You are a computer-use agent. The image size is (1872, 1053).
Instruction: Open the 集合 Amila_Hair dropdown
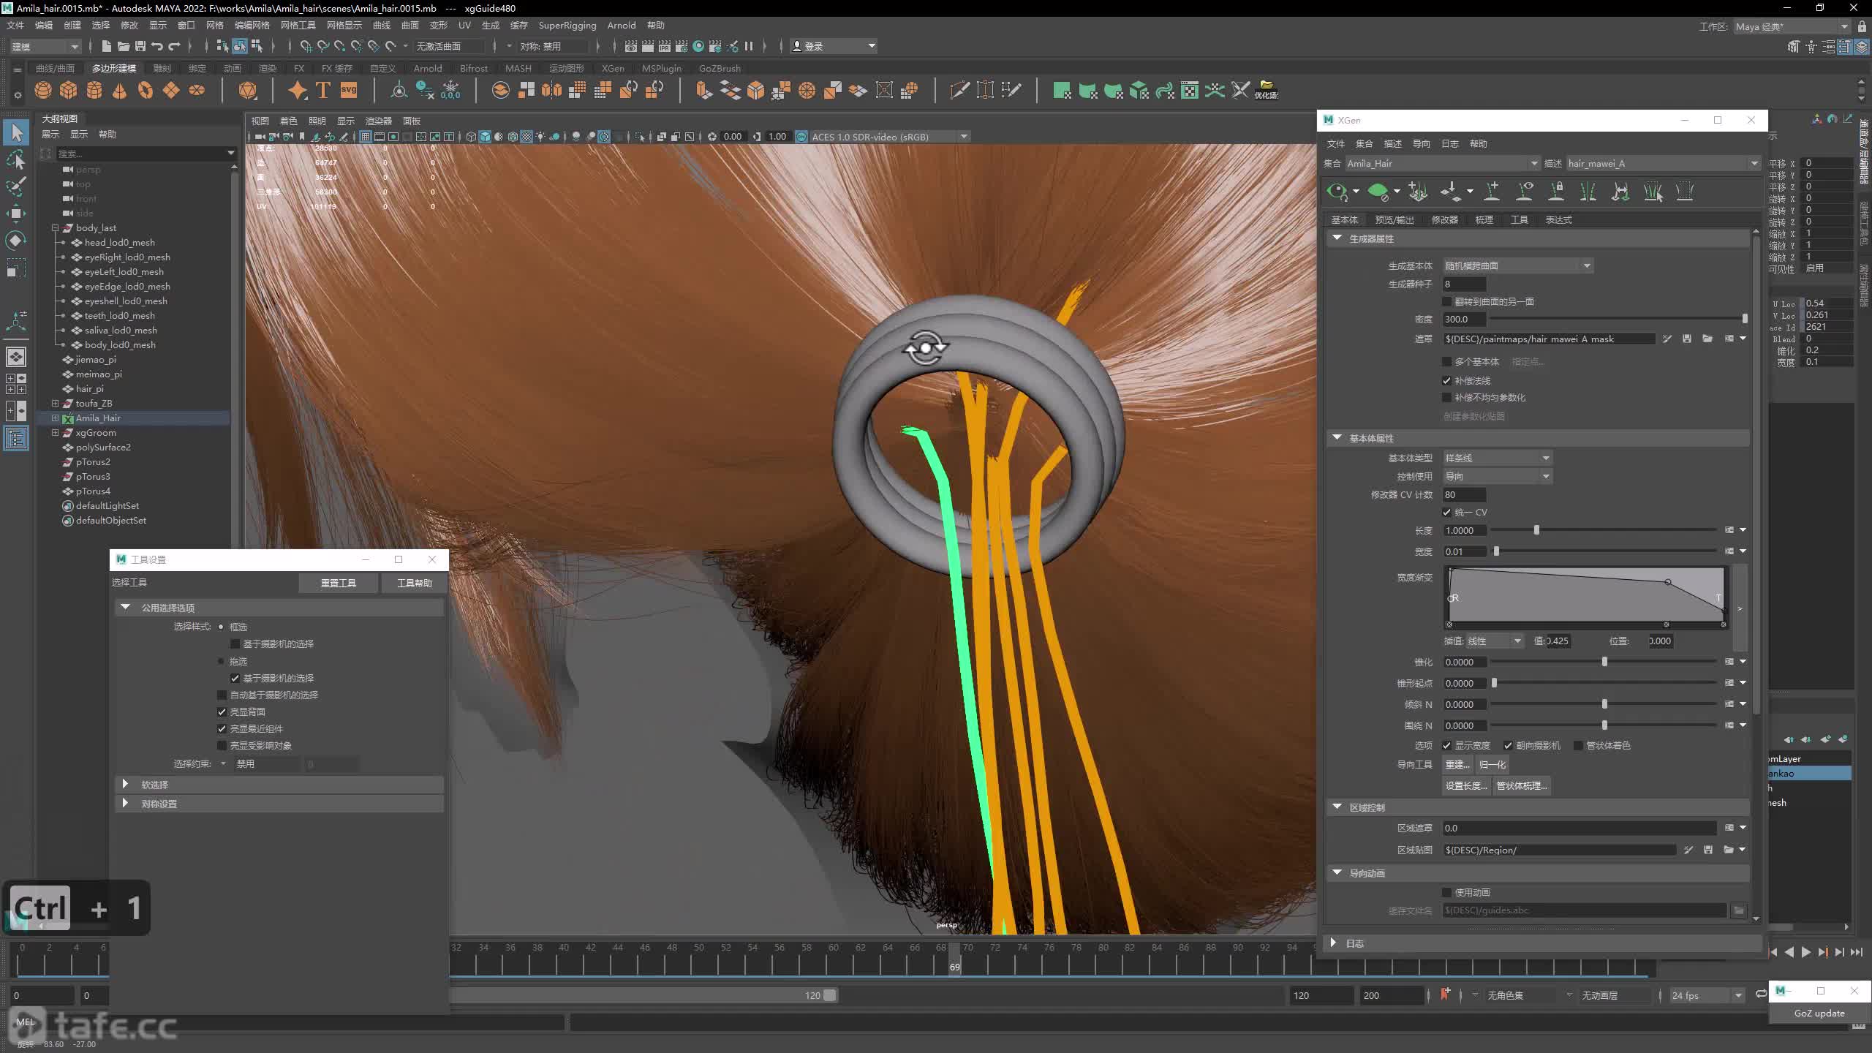click(x=1442, y=164)
